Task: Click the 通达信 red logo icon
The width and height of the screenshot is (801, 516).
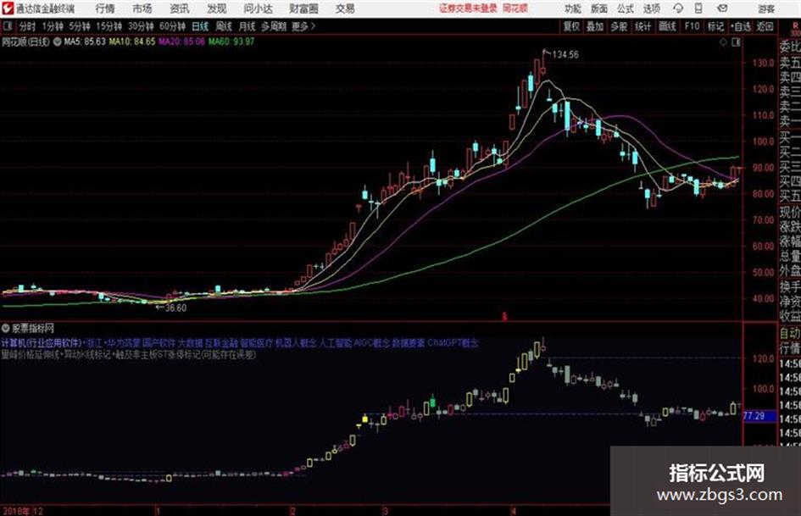Action: (x=7, y=8)
